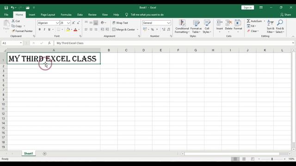Open the Fill dropdown
The image size is (296, 166).
click(252, 26)
